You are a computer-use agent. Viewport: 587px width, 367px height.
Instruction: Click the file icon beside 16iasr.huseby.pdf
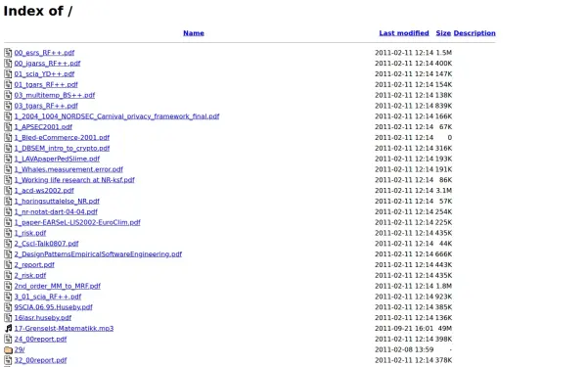coord(8,318)
